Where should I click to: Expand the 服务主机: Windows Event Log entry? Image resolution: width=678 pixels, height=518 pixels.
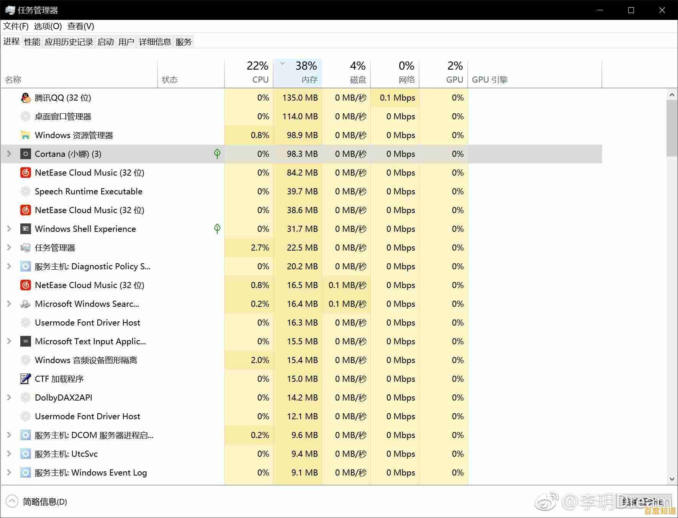click(x=8, y=472)
